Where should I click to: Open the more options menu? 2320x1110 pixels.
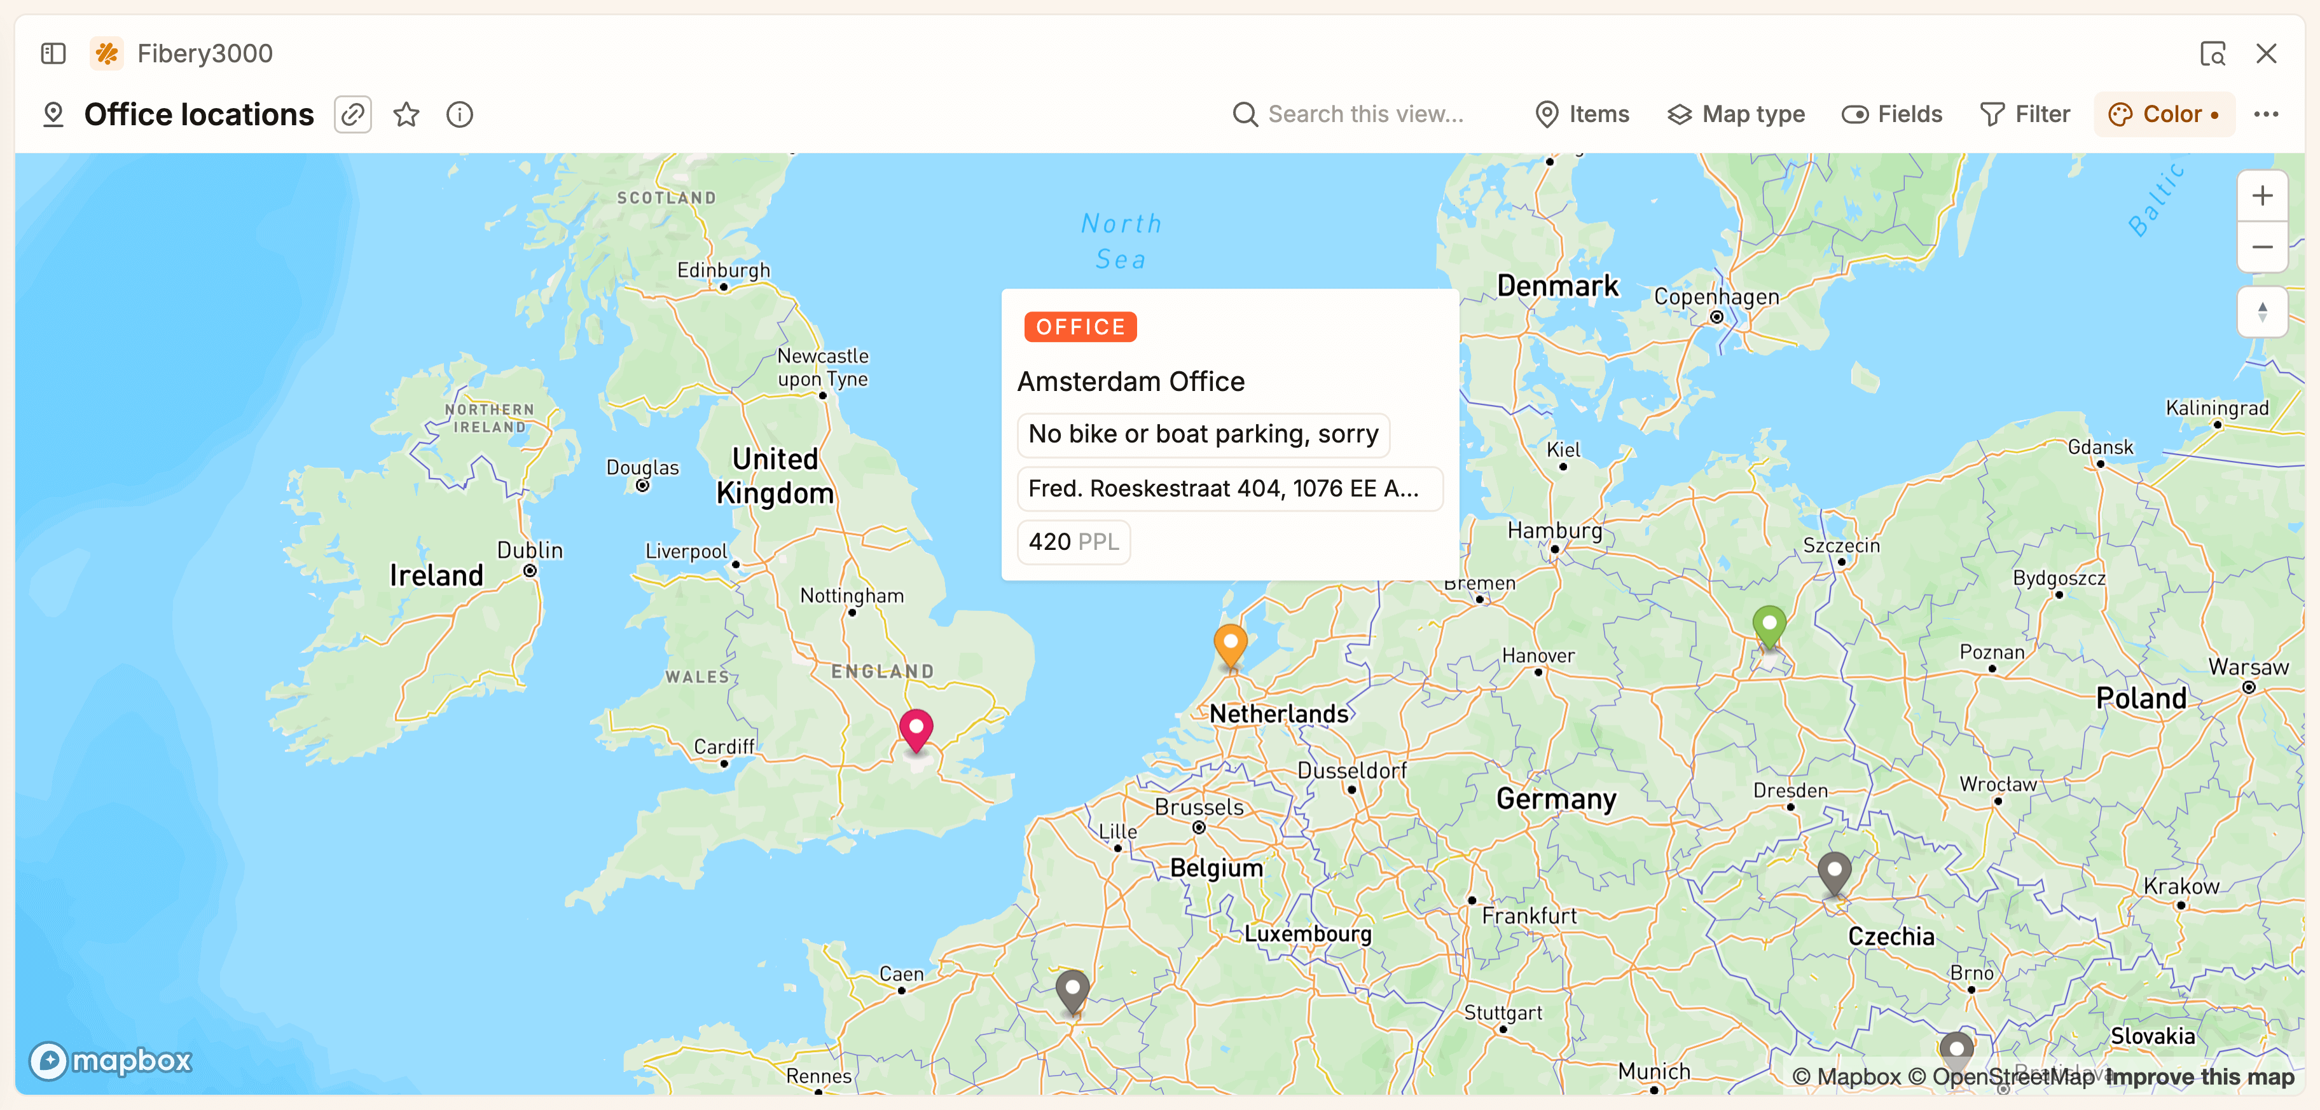click(2267, 114)
